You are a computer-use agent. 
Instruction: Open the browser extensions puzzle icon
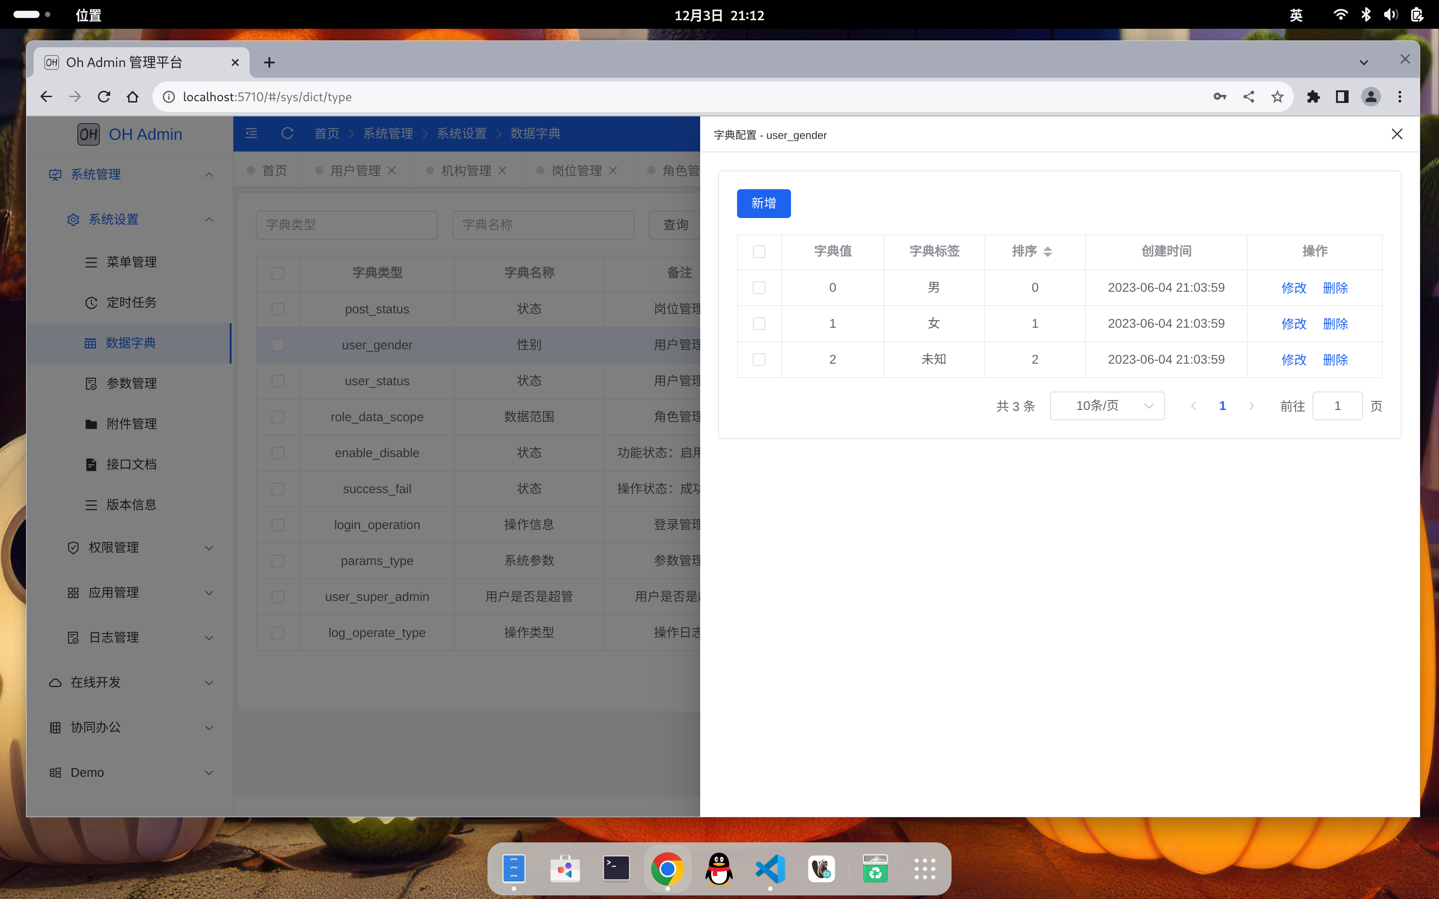(x=1314, y=96)
